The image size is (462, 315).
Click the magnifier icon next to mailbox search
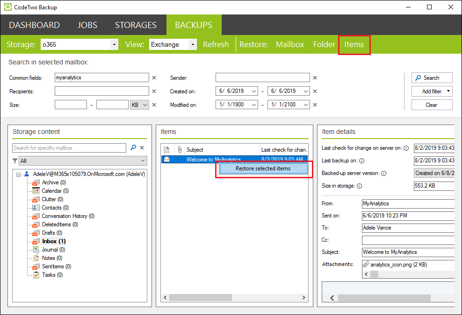[133, 147]
